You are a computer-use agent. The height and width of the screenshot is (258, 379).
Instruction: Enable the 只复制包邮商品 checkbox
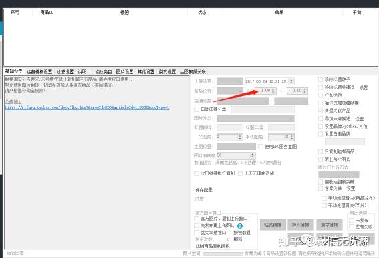(x=320, y=151)
